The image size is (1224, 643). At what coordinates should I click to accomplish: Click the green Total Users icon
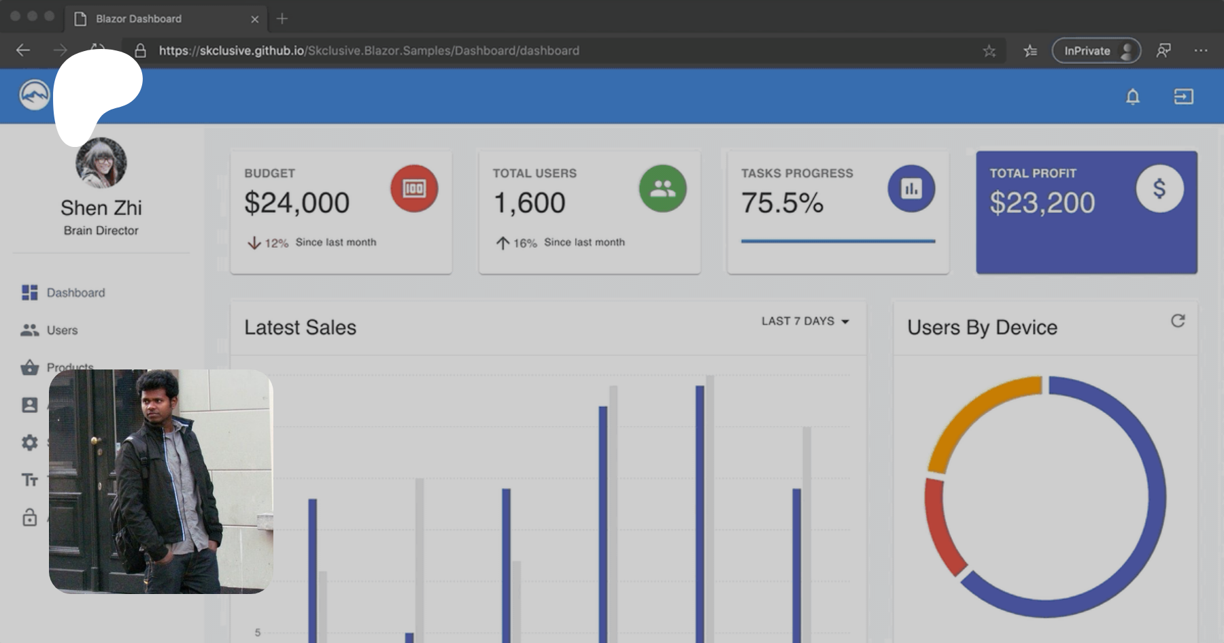pos(662,188)
